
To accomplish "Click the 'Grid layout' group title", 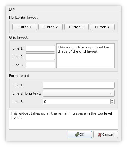I will click(x=18, y=37).
